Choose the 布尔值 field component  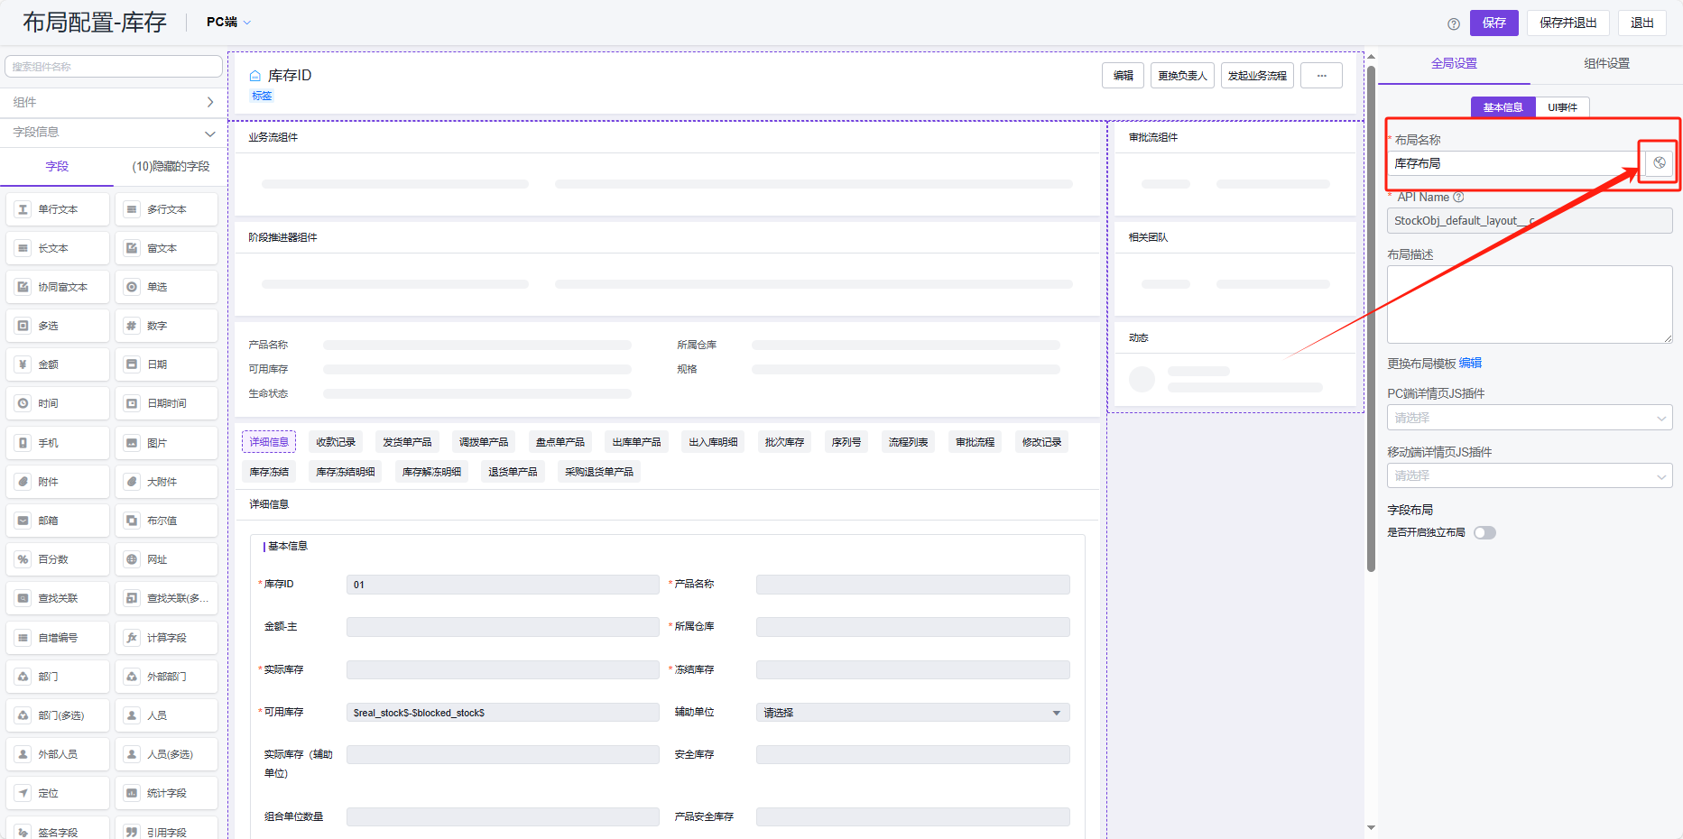click(167, 521)
